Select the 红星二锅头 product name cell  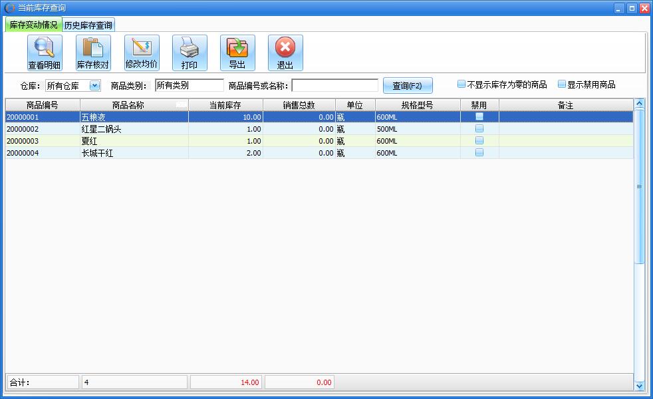click(134, 129)
